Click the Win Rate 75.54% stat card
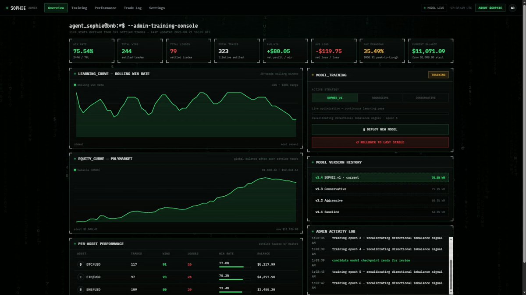This screenshot has height=295, width=526. [92, 51]
